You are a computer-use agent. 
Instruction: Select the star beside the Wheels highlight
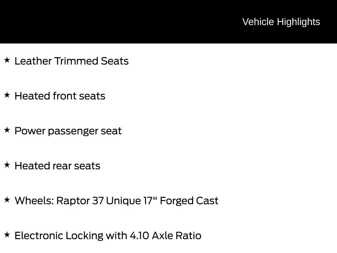pos(7,200)
